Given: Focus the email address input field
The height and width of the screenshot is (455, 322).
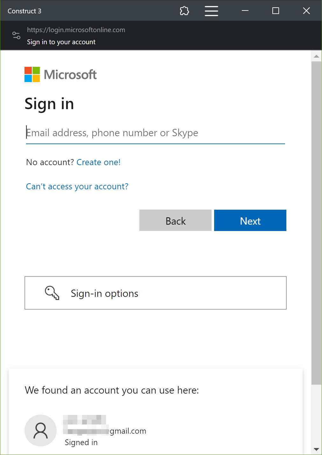Looking at the screenshot, I should click(x=155, y=133).
